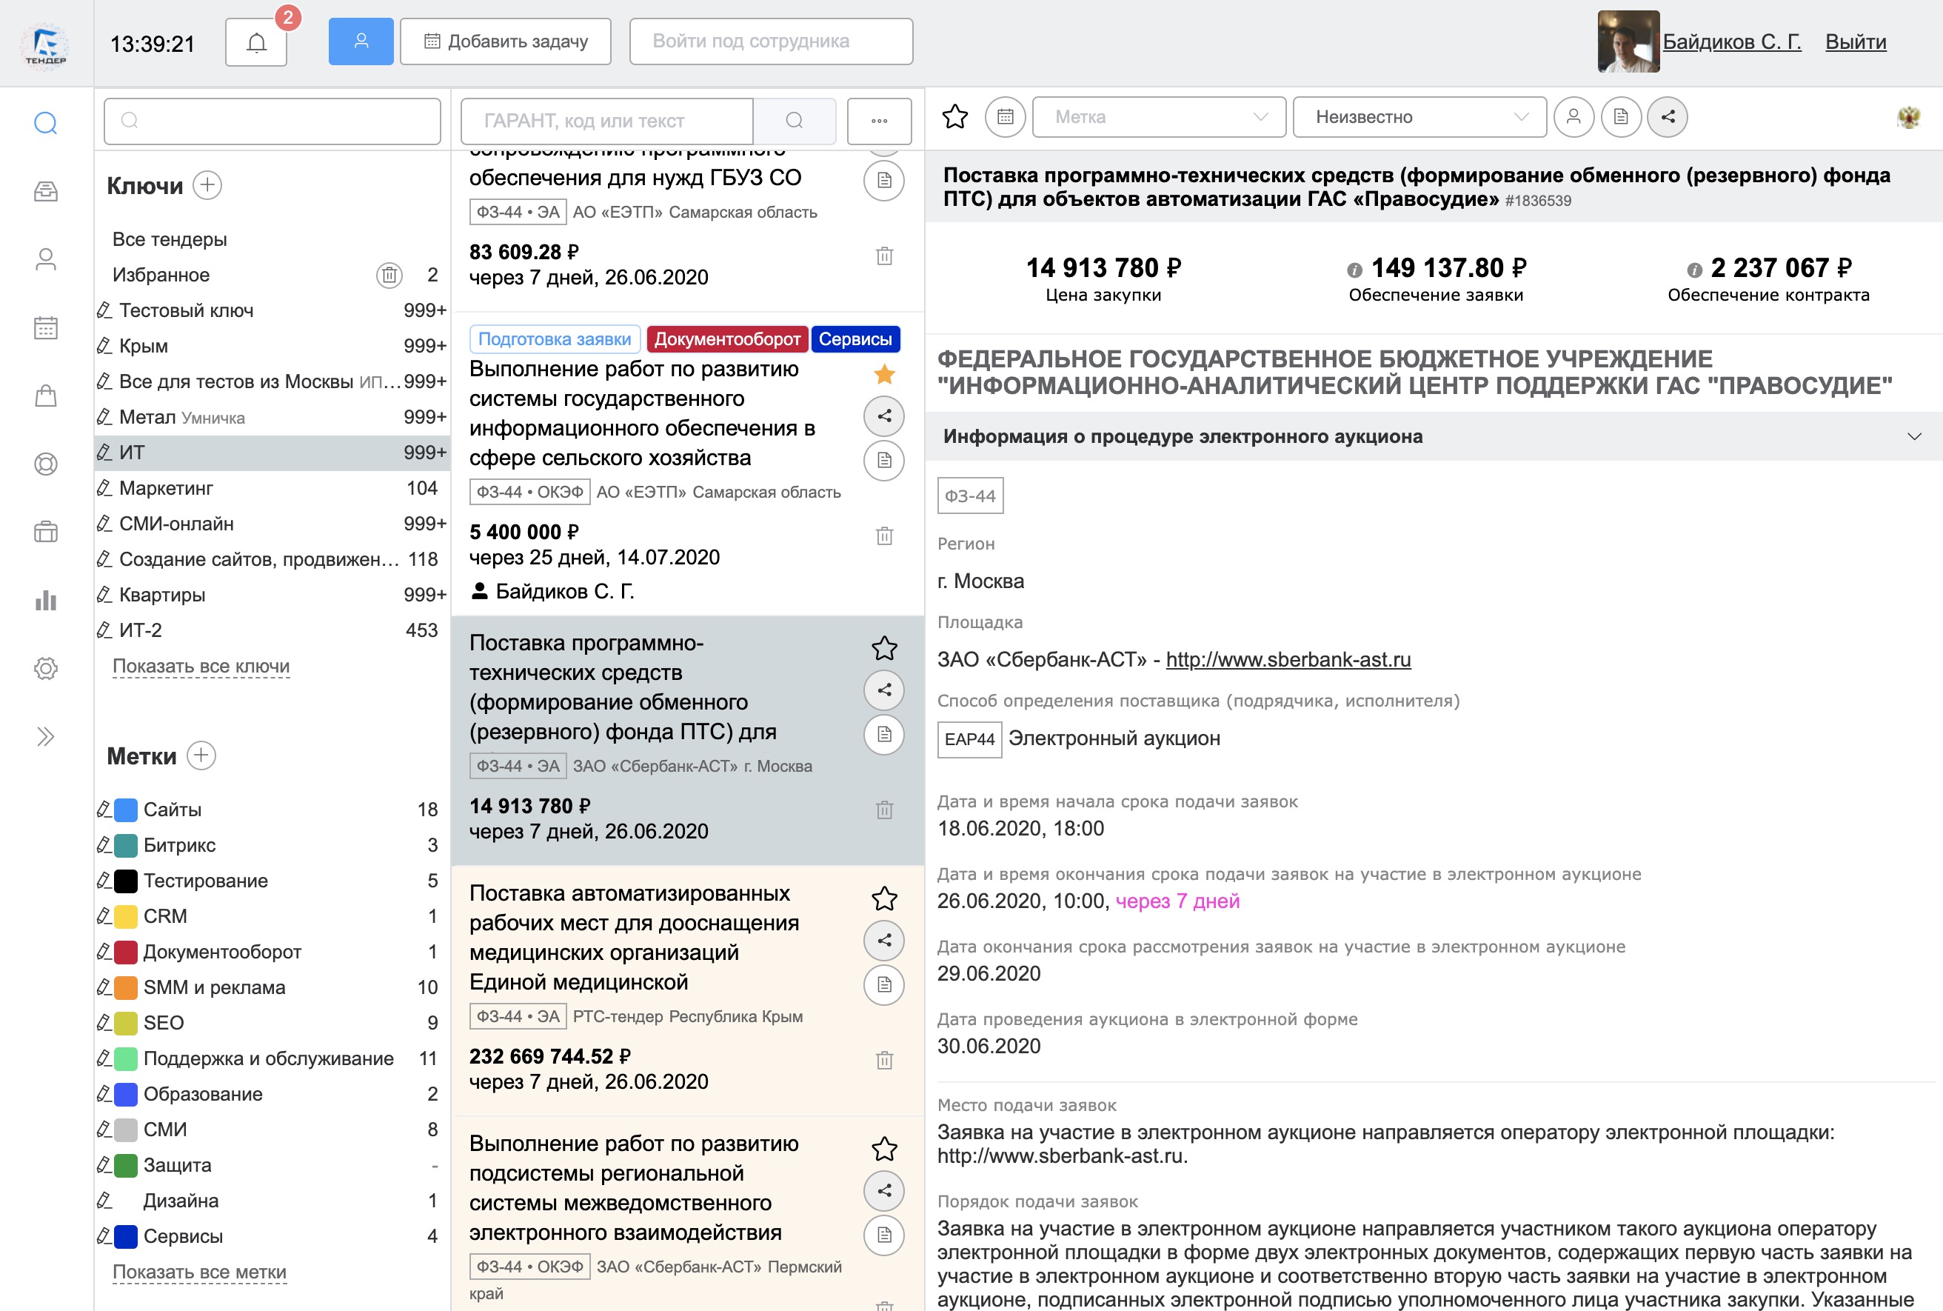Assign user icon in tender detail toolbar

pos(1574,117)
